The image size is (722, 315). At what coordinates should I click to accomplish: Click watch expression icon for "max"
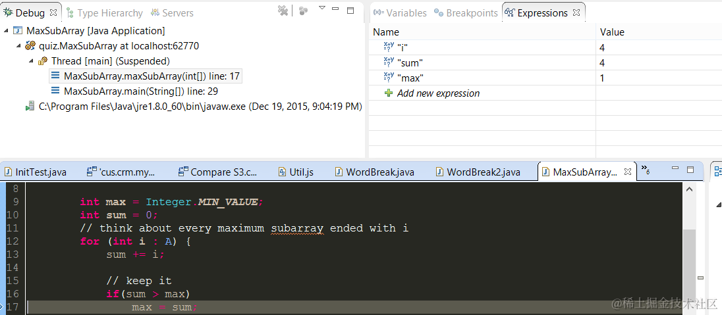(x=389, y=77)
